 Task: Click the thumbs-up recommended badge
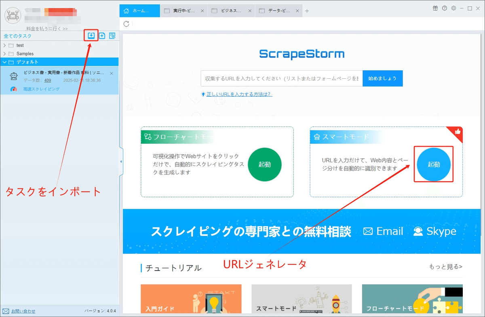tap(458, 132)
